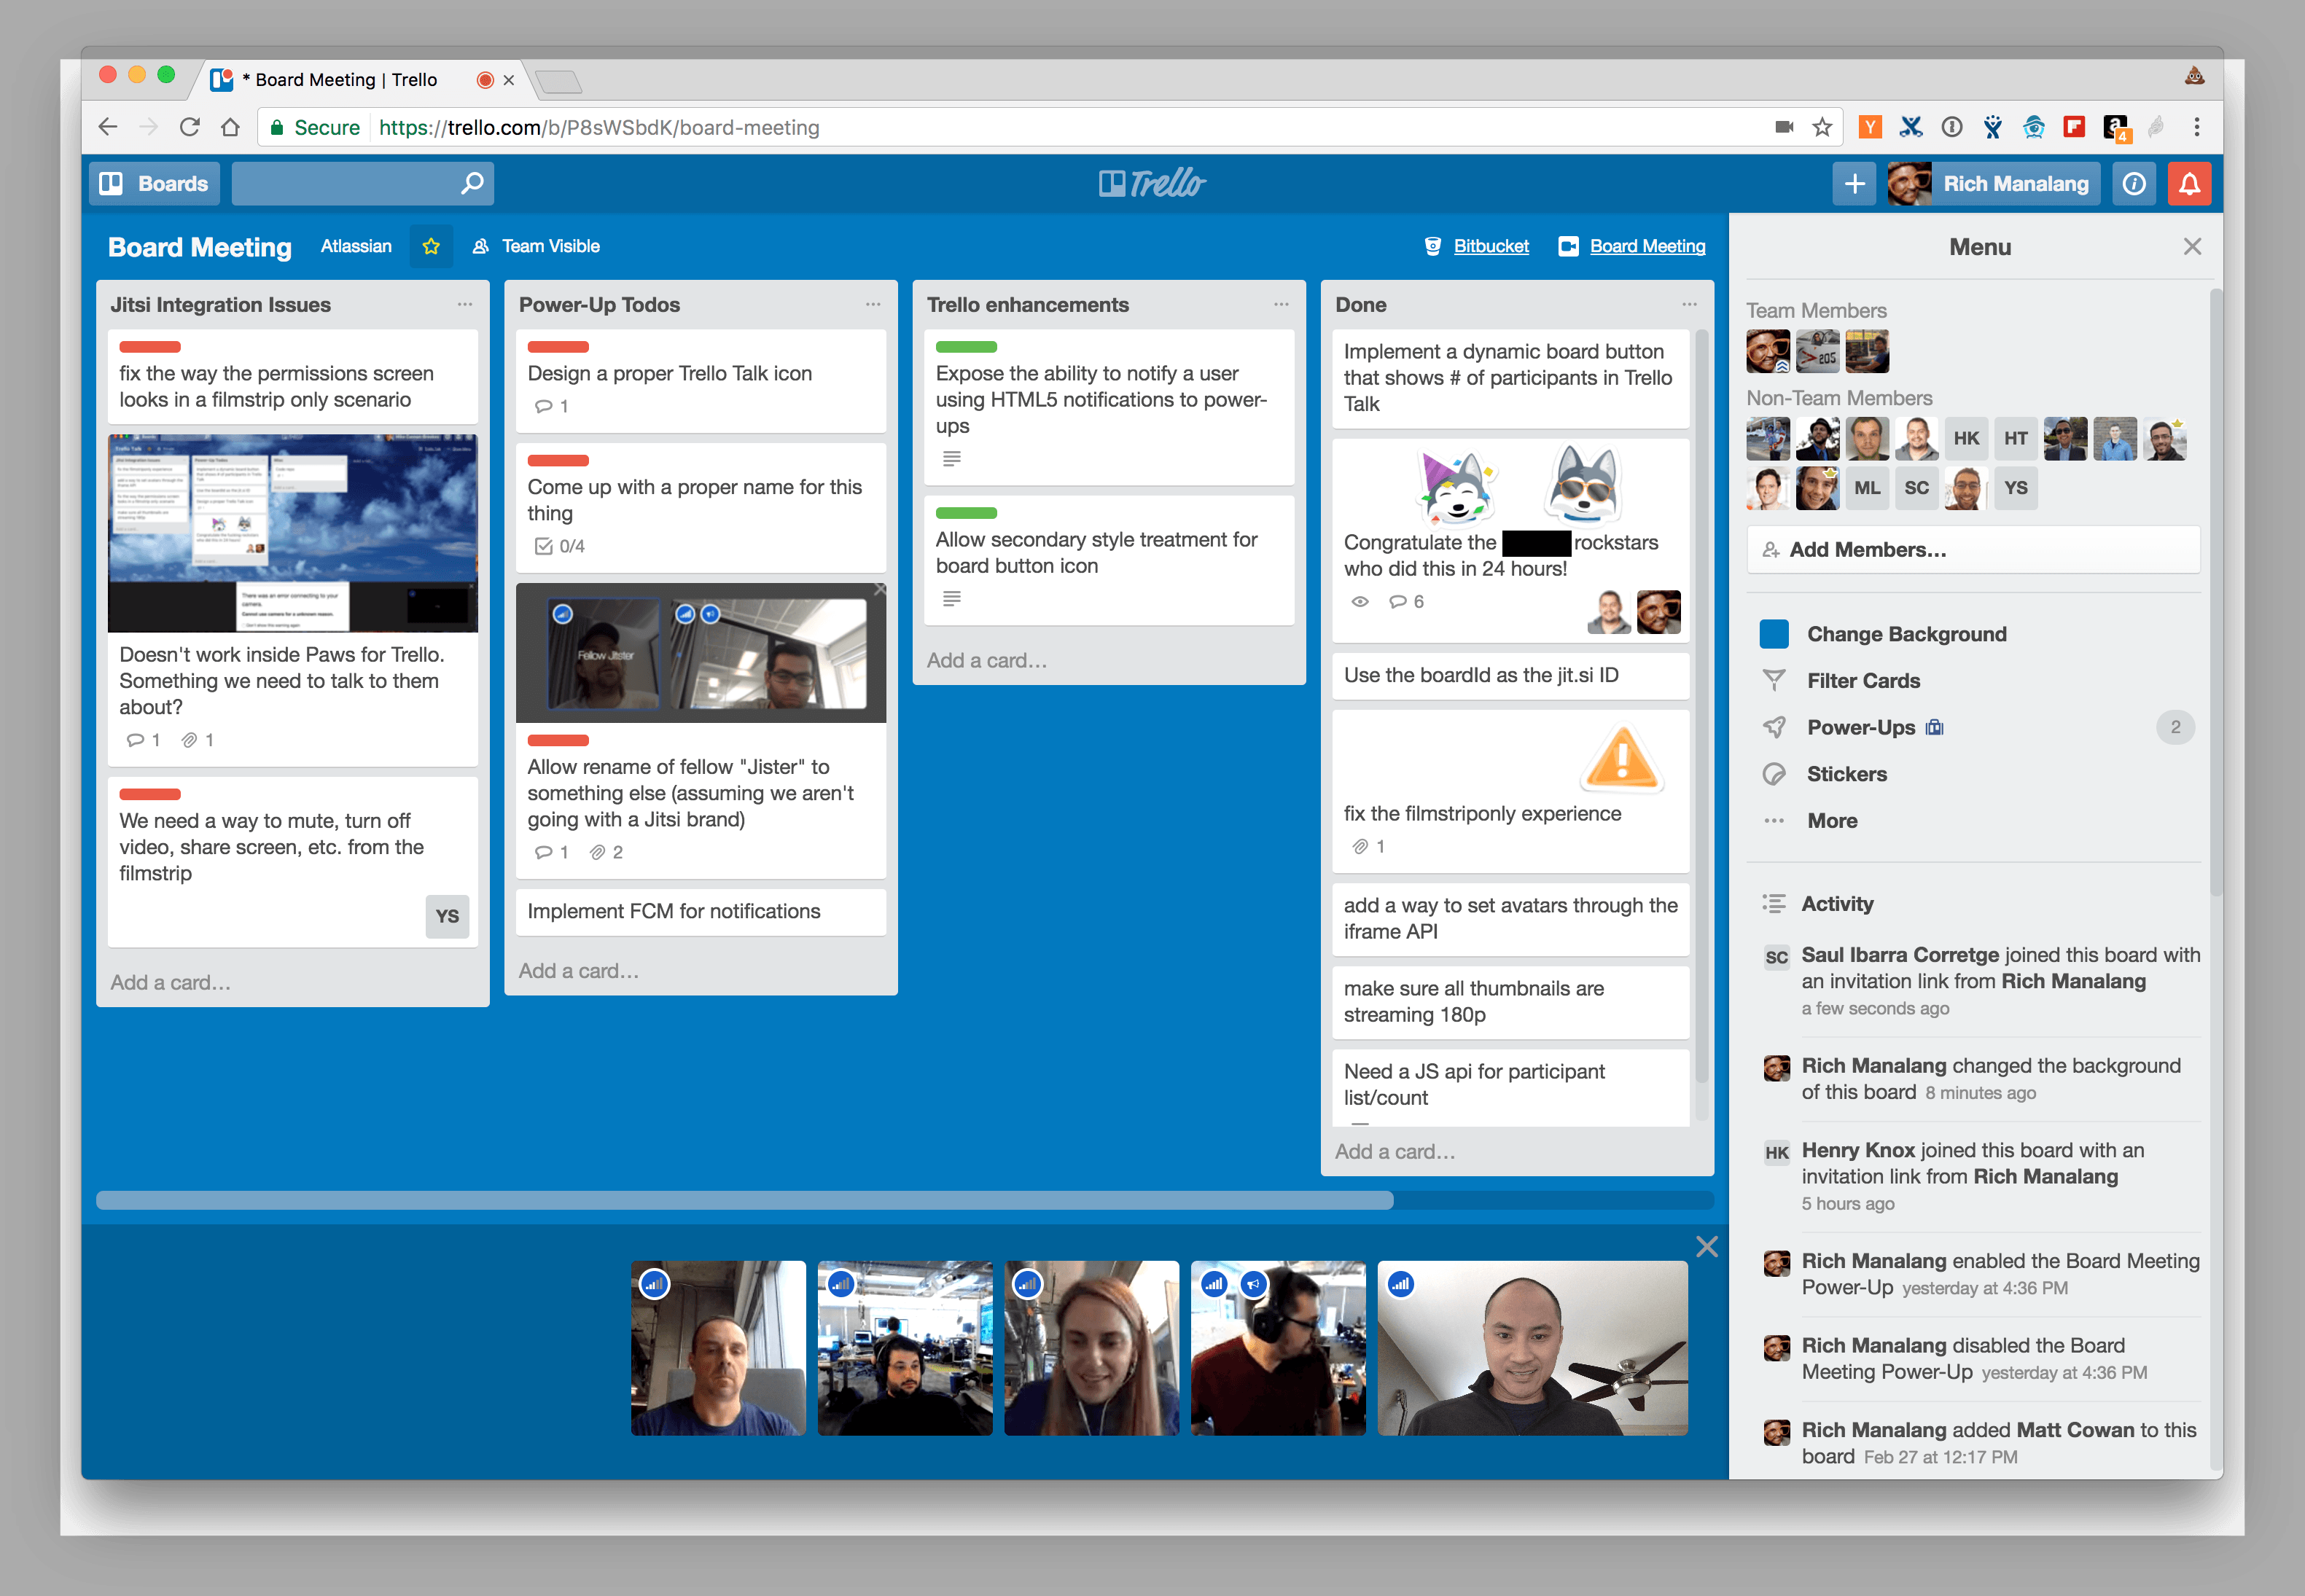2305x1596 pixels.
Task: Open the info icon in Trello header
Action: [x=2133, y=184]
